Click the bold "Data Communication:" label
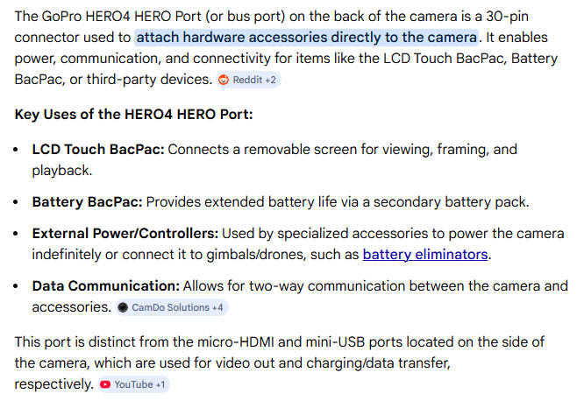Screen dimensions: 577x401 [x=106, y=286]
